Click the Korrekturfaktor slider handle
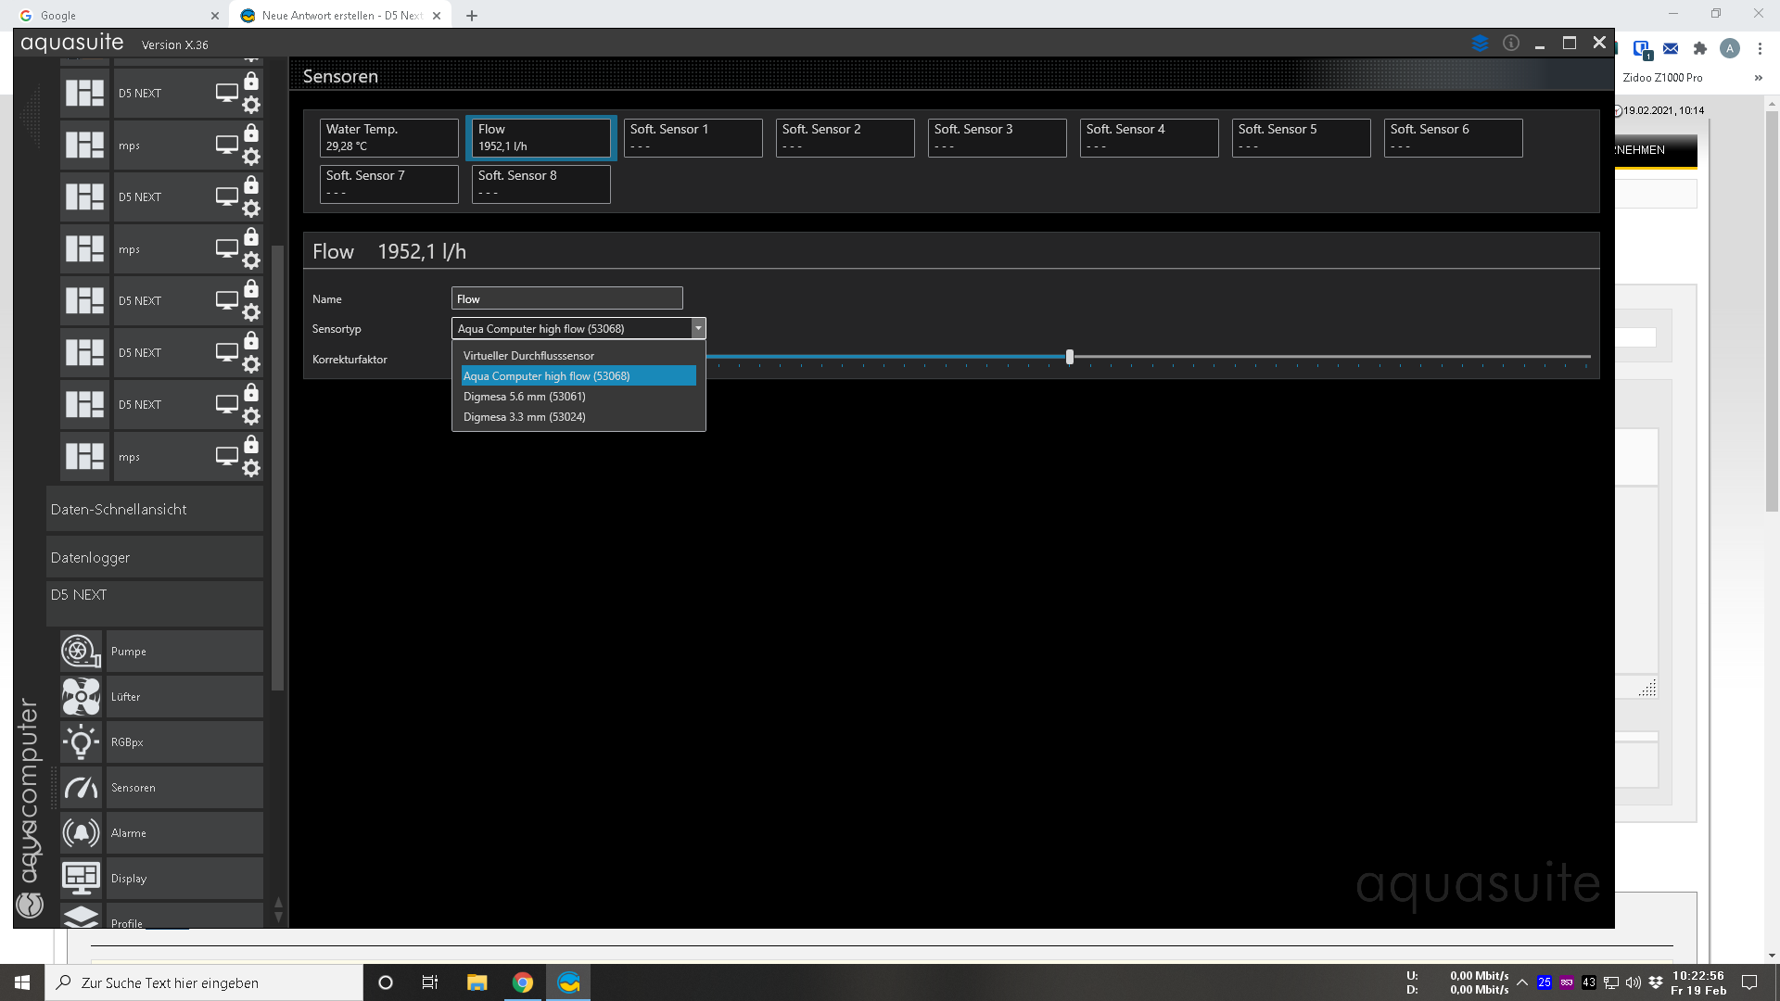This screenshot has height=1001, width=1780. coord(1070,357)
